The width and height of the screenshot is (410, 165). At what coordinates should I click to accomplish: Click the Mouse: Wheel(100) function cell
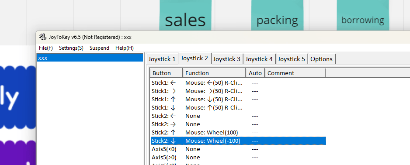coord(212,133)
